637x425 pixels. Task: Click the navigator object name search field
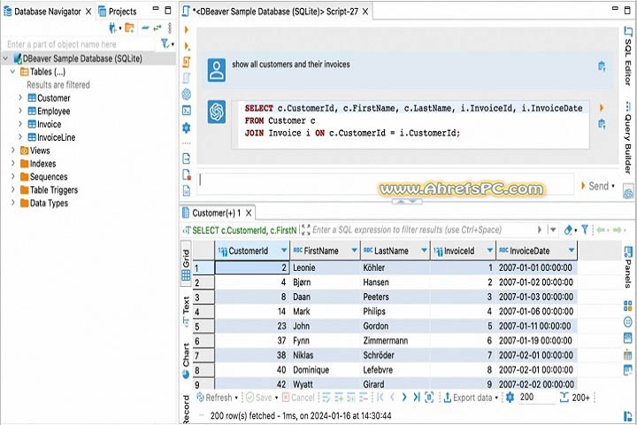pyautogui.click(x=81, y=44)
